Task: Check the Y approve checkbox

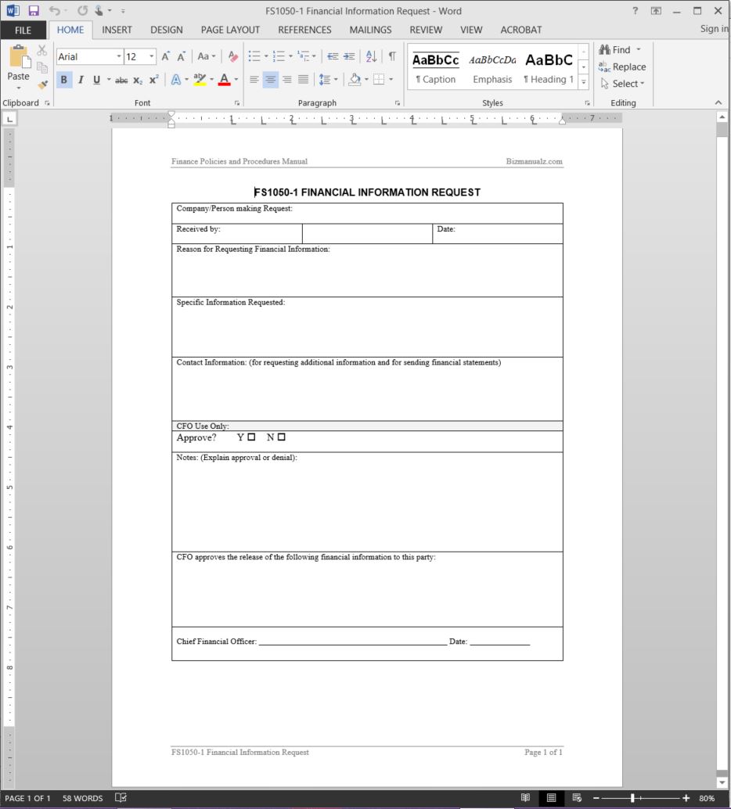Action: coord(251,437)
